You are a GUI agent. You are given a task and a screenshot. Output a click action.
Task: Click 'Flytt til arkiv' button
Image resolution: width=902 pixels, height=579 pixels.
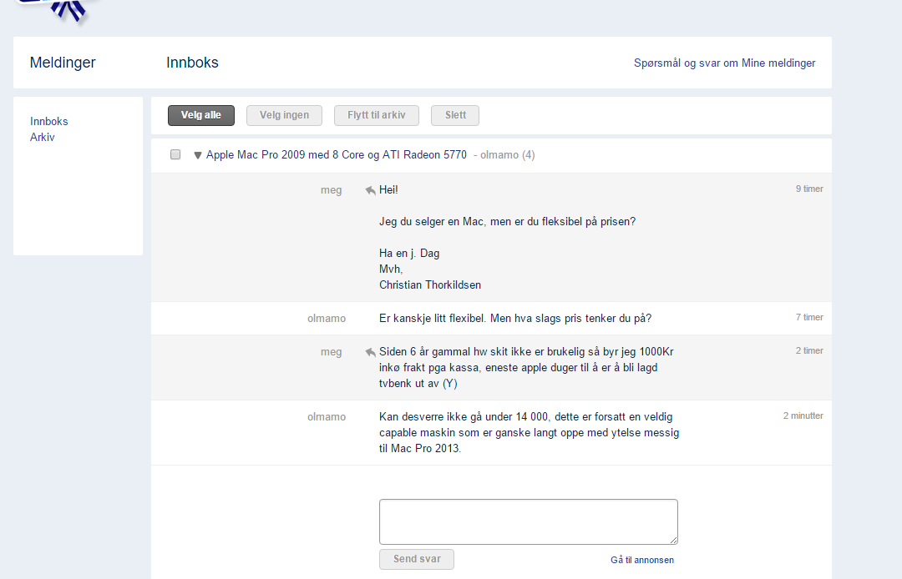click(376, 115)
